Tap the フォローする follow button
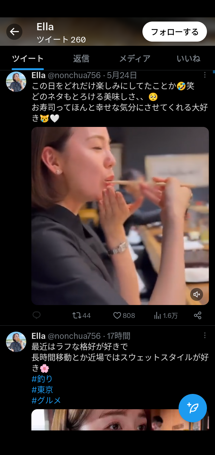The height and width of the screenshot is (455, 215). tap(175, 32)
